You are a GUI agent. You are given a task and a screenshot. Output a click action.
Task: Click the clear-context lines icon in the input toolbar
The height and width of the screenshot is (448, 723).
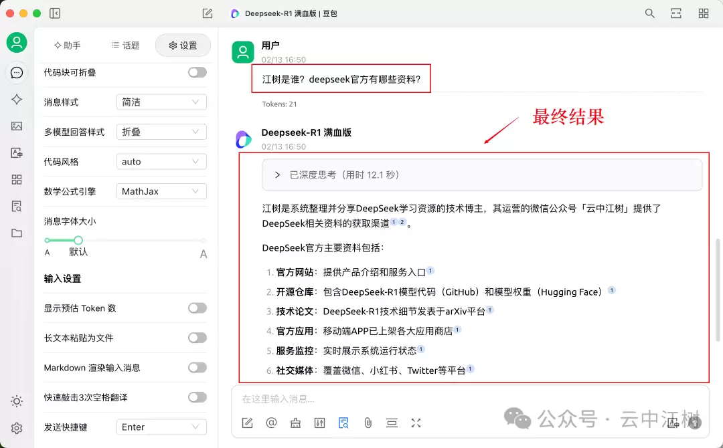(392, 423)
